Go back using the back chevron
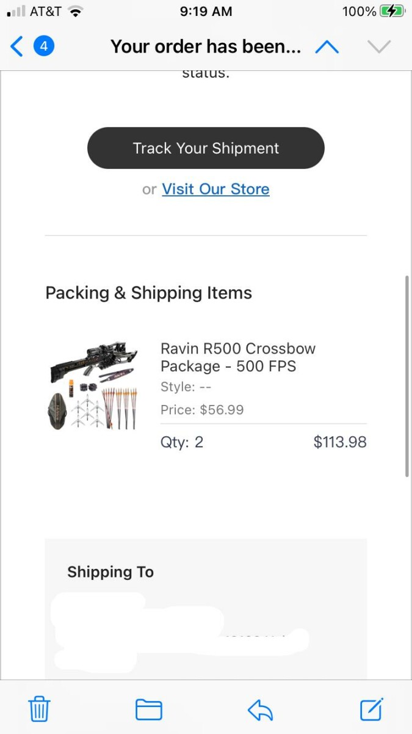Viewport: 412px width, 734px height. (16, 46)
